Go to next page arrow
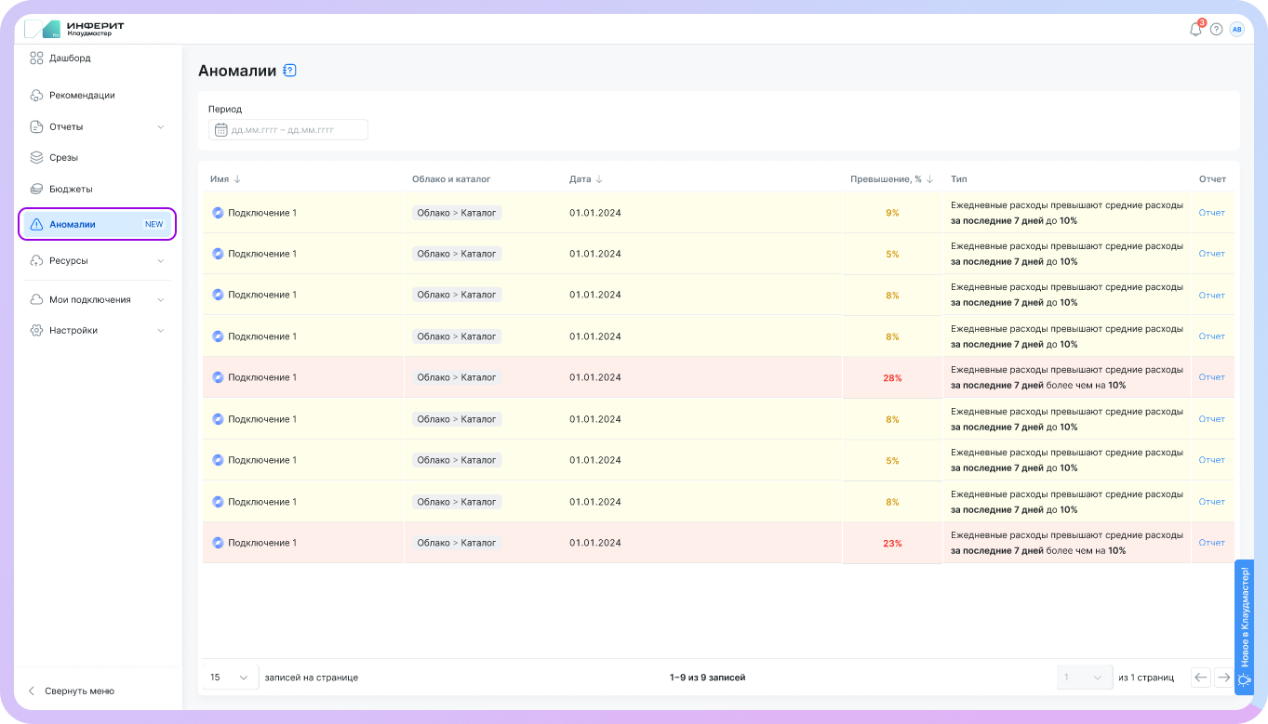The height and width of the screenshot is (724, 1268). 1223,678
